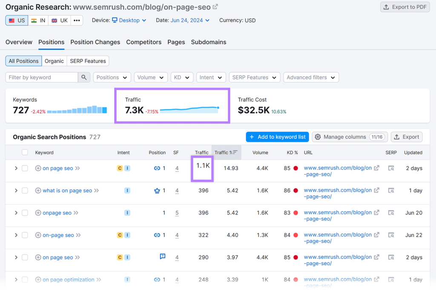Go to the Competitors tab

tap(144, 42)
